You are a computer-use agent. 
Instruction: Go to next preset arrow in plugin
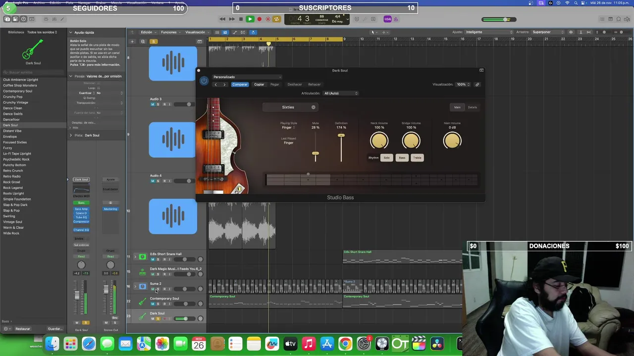[x=224, y=85]
